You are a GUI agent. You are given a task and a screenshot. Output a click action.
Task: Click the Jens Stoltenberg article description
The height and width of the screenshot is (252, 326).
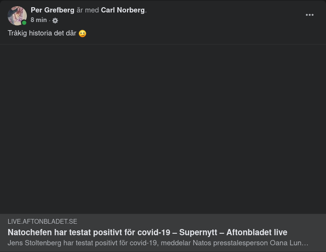point(158,243)
